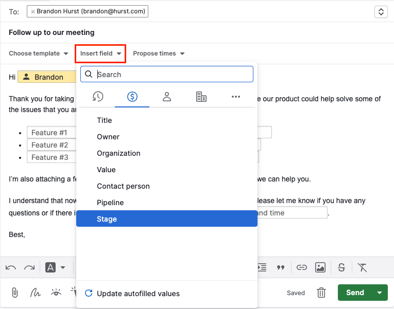The height and width of the screenshot is (309, 394).
Task: Select the Title field
Action: [167, 120]
